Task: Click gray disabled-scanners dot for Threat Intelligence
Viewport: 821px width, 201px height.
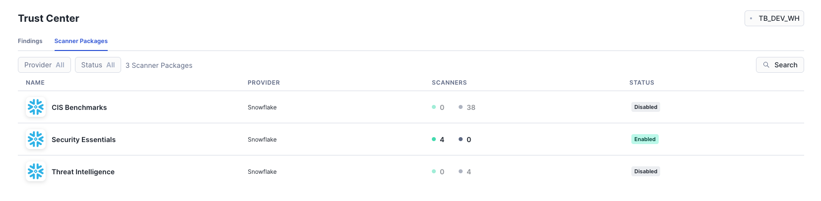Action: tap(461, 171)
